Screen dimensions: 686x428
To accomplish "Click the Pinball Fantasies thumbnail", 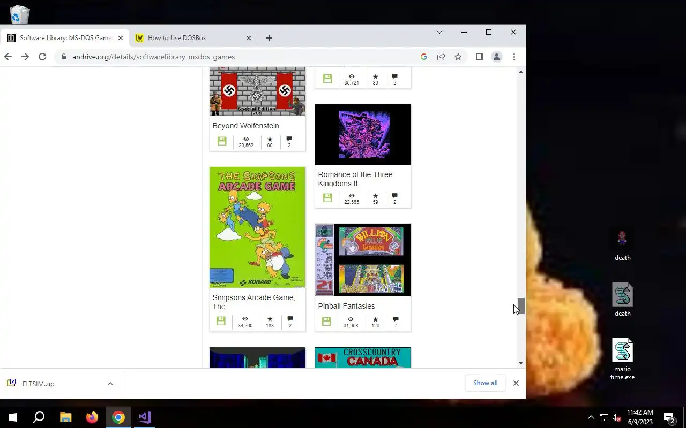I will pyautogui.click(x=363, y=260).
